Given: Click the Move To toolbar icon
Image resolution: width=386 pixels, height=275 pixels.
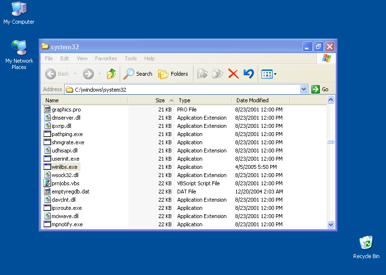Looking at the screenshot, I should (202, 74).
